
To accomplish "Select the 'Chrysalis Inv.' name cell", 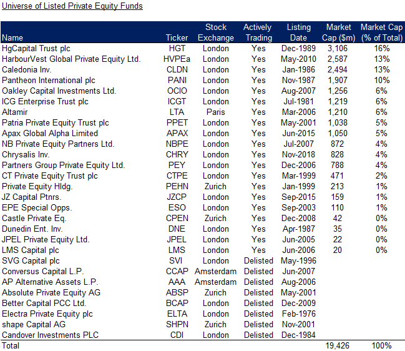I will [26, 154].
